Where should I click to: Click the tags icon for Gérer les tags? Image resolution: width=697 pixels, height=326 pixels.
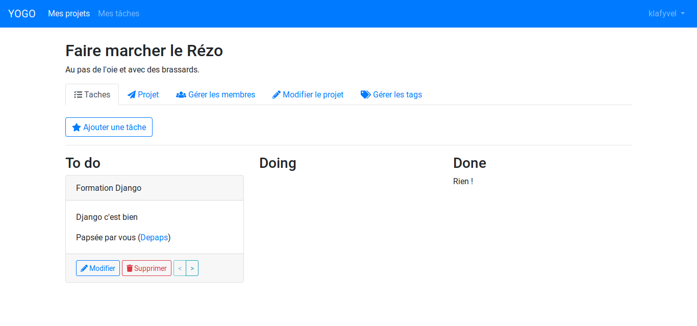tap(366, 94)
